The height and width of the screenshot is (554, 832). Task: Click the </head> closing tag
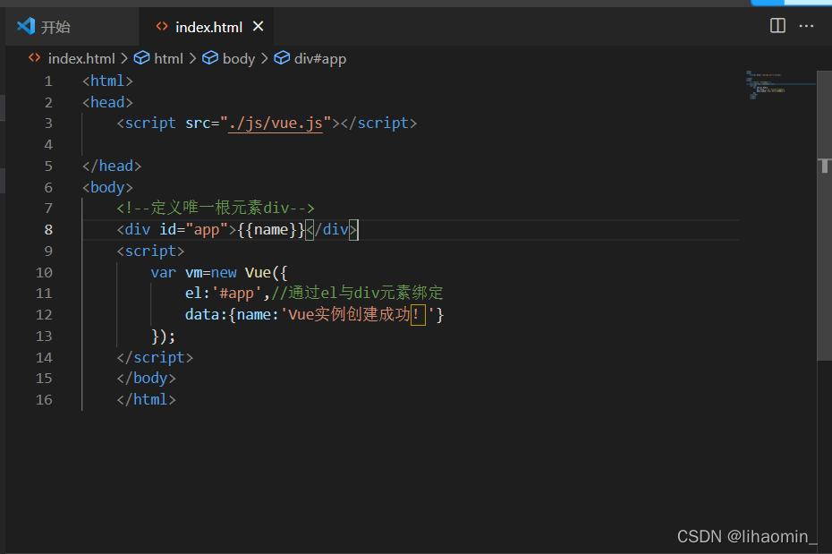click(112, 166)
